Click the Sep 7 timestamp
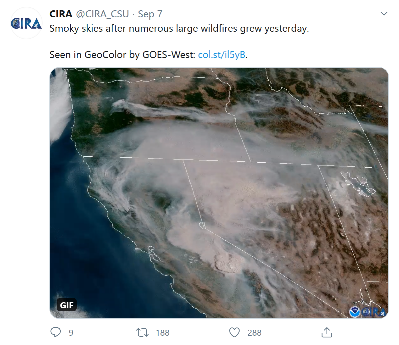The width and height of the screenshot is (399, 345). [x=150, y=14]
